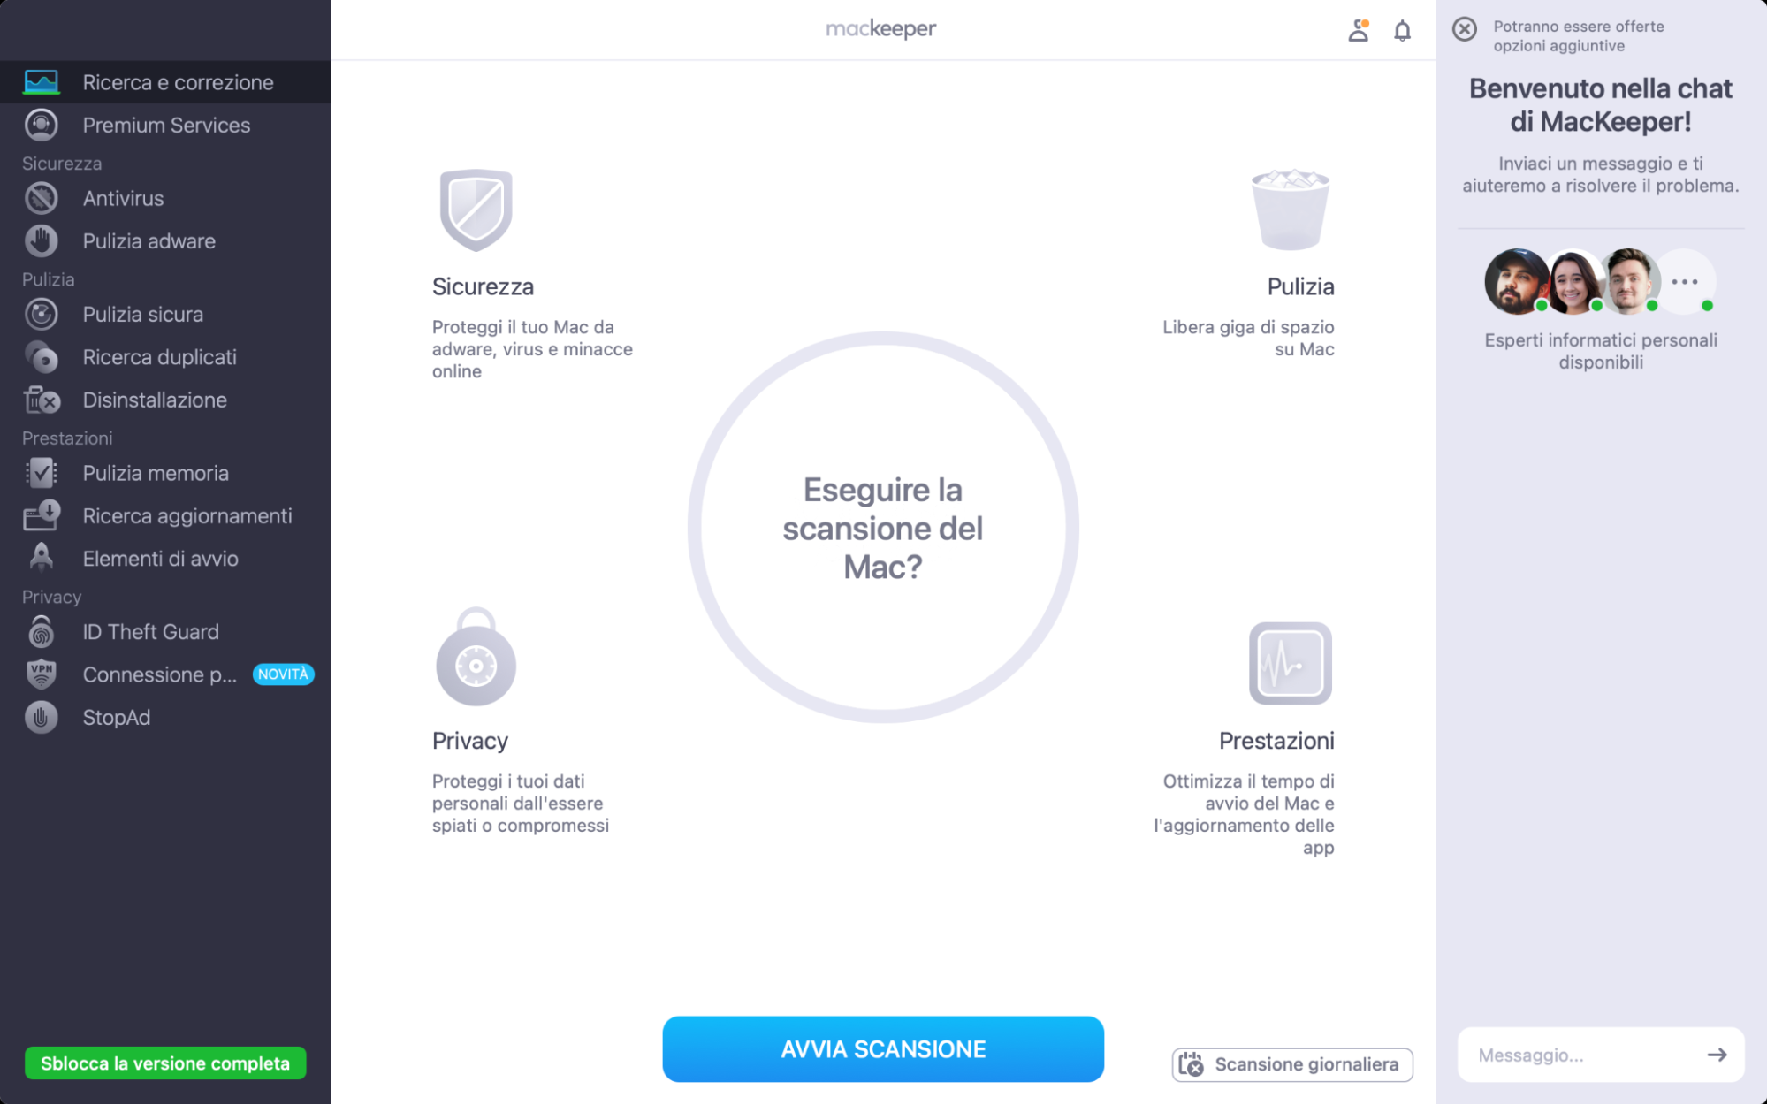The height and width of the screenshot is (1105, 1767).
Task: Open the account profile icon
Action: click(x=1358, y=29)
